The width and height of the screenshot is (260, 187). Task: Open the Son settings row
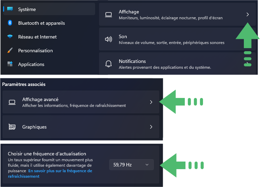pyautogui.click(x=177, y=39)
